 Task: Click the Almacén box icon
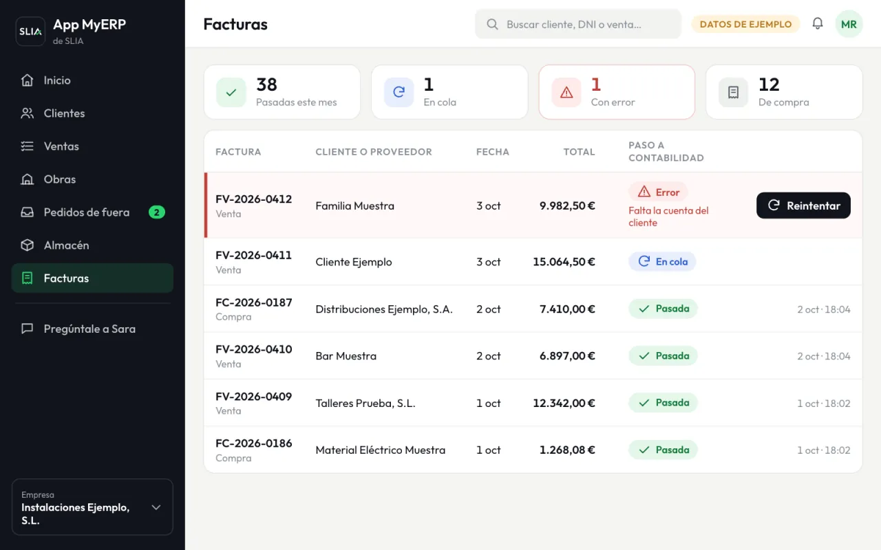point(28,245)
